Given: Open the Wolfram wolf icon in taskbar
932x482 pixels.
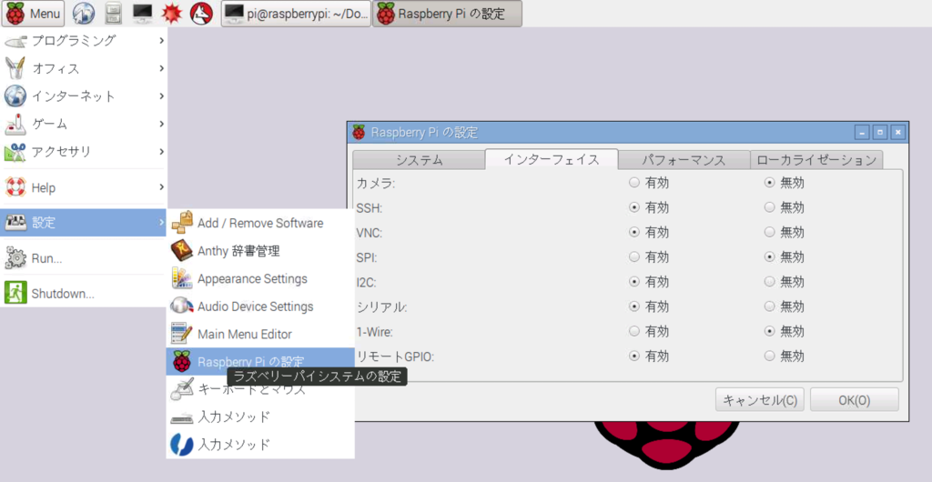Looking at the screenshot, I should tap(201, 13).
